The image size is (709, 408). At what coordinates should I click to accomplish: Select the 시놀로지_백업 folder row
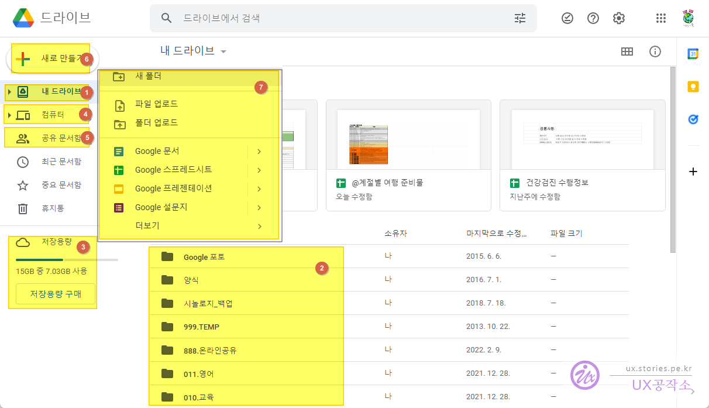click(x=390, y=303)
